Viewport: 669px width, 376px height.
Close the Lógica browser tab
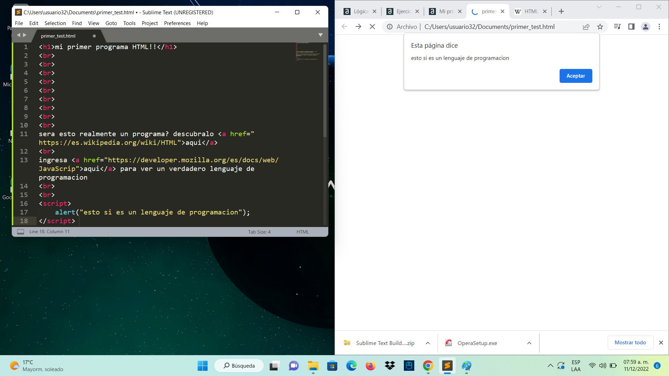(x=375, y=11)
